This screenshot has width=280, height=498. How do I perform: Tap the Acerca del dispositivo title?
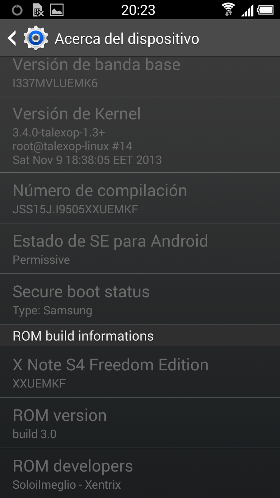pyautogui.click(x=127, y=39)
